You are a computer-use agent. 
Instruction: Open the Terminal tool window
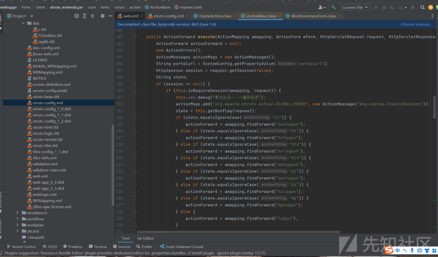pos(98,247)
